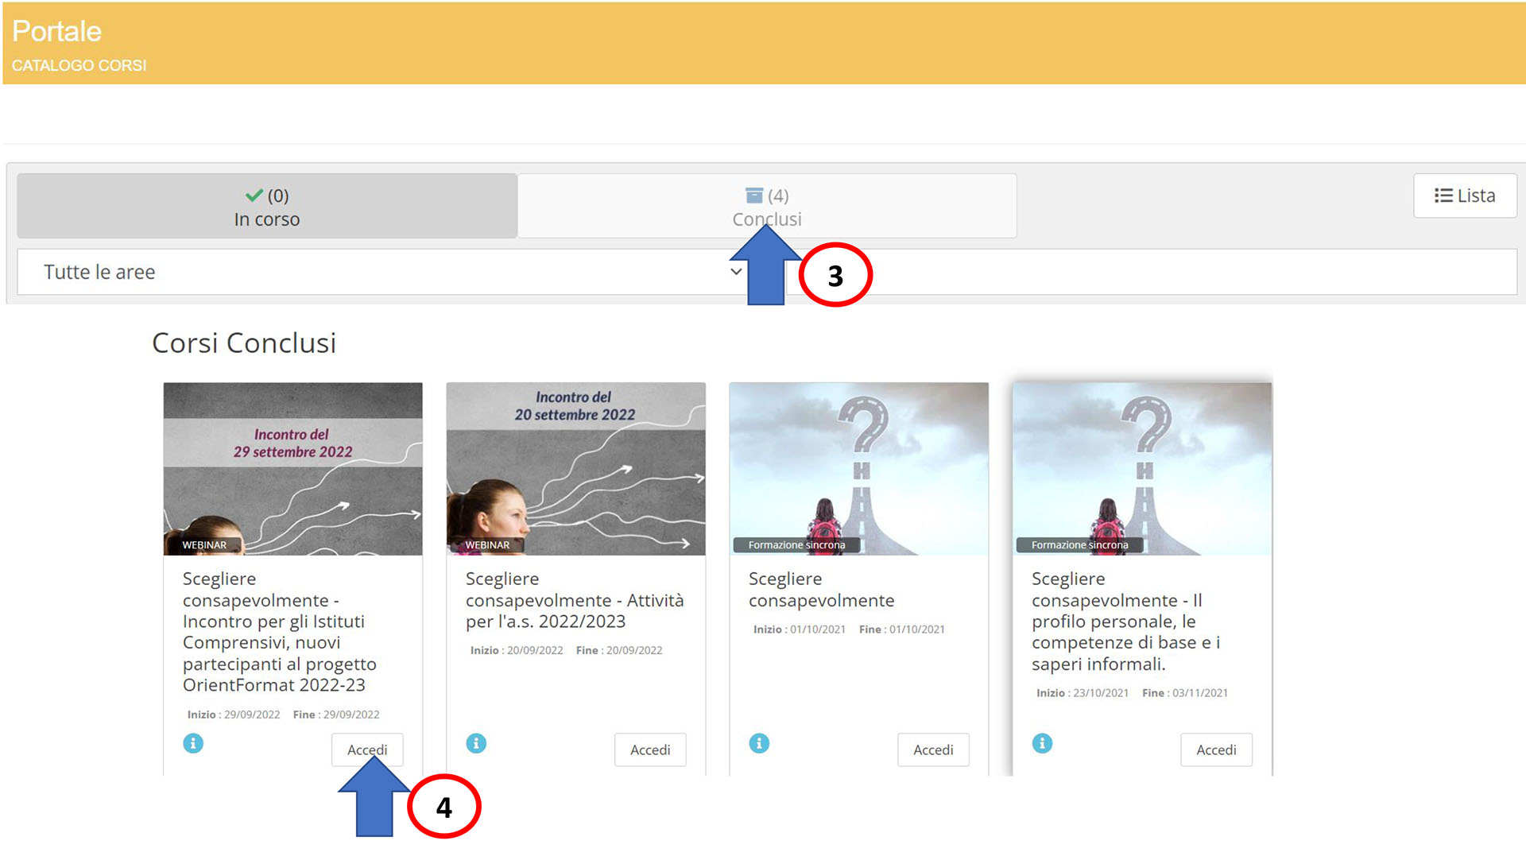Click the dropdown chevron arrow for areas
The width and height of the screenshot is (1526, 856).
(x=736, y=272)
